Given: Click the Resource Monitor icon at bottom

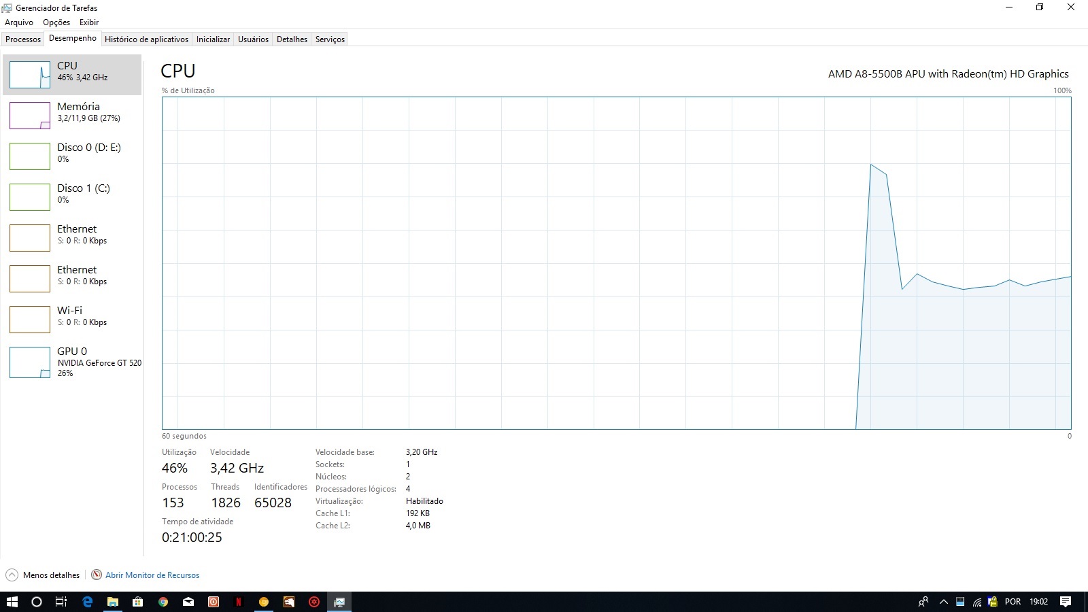Looking at the screenshot, I should (97, 575).
